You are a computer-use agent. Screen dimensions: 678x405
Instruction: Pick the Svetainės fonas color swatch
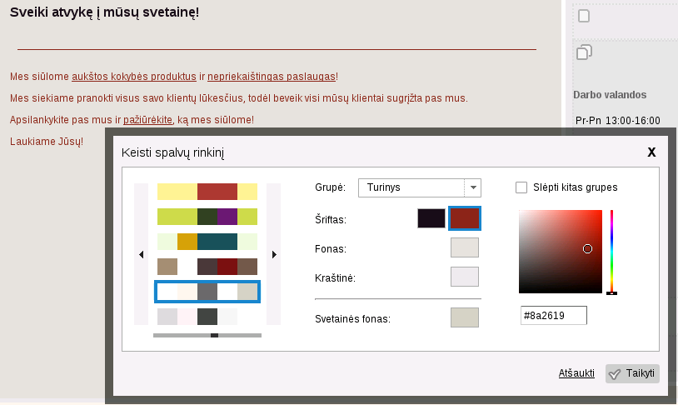coord(465,318)
